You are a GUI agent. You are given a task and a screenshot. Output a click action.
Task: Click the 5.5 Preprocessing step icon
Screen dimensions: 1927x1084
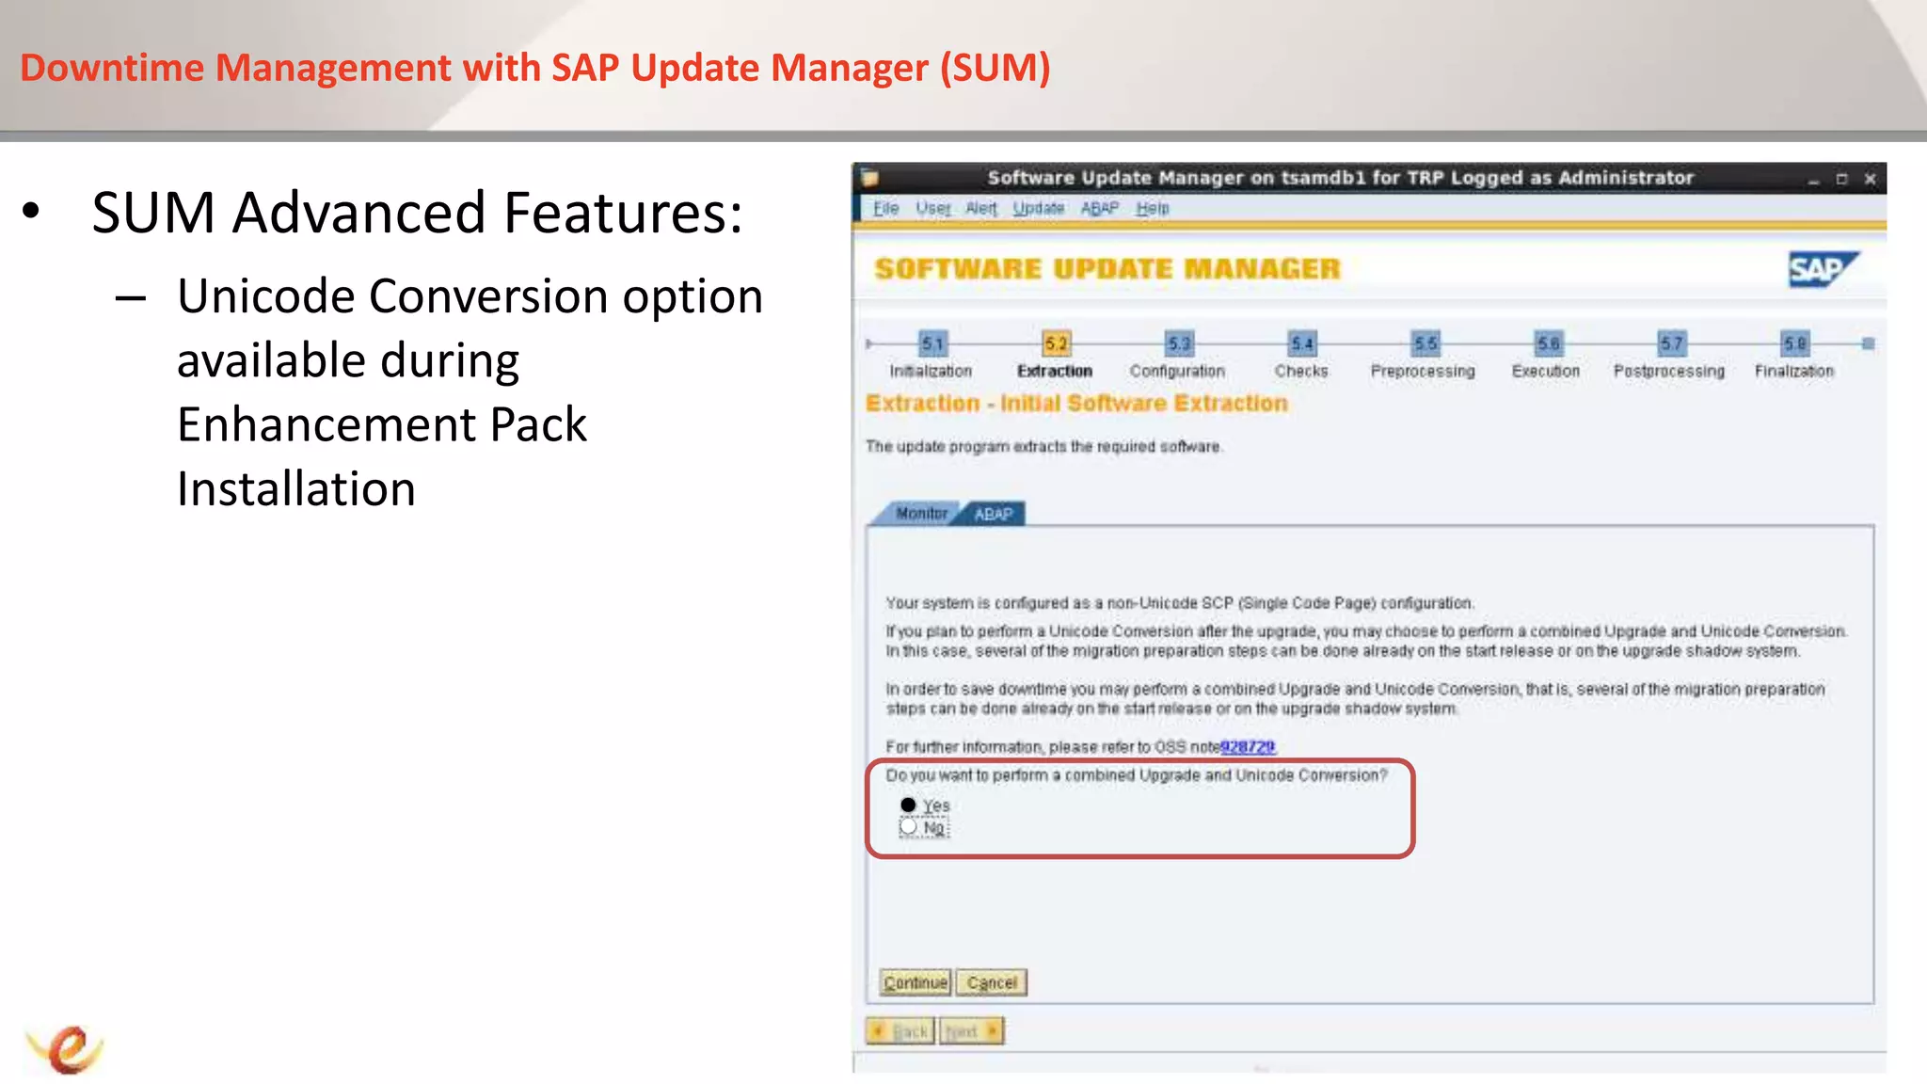1425,343
